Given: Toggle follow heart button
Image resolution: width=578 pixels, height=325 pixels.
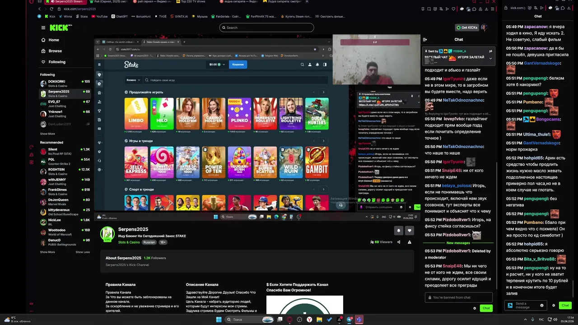Looking at the screenshot, I should (x=410, y=231).
